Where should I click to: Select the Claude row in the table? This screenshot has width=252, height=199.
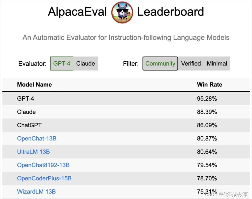pyautogui.click(x=126, y=112)
